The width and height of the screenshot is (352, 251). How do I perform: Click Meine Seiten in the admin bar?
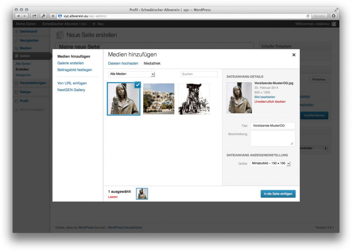tap(26, 24)
